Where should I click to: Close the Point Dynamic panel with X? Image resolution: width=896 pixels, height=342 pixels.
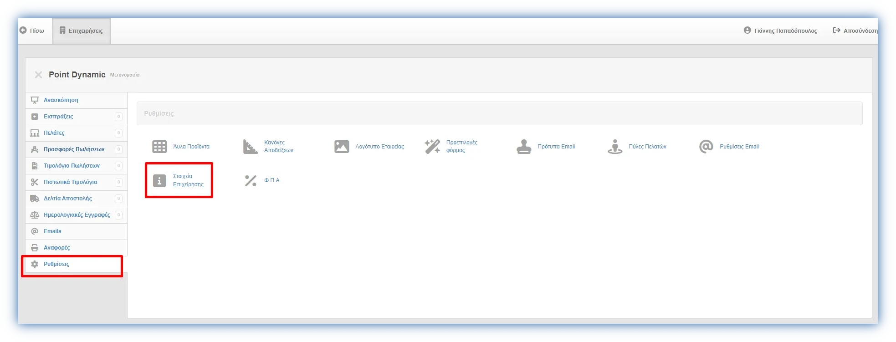click(x=39, y=75)
